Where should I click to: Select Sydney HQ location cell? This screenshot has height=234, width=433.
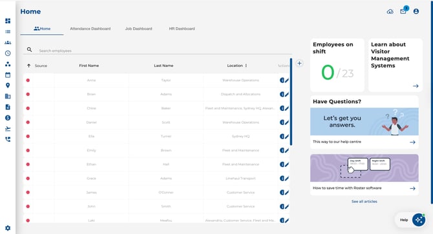point(240,136)
